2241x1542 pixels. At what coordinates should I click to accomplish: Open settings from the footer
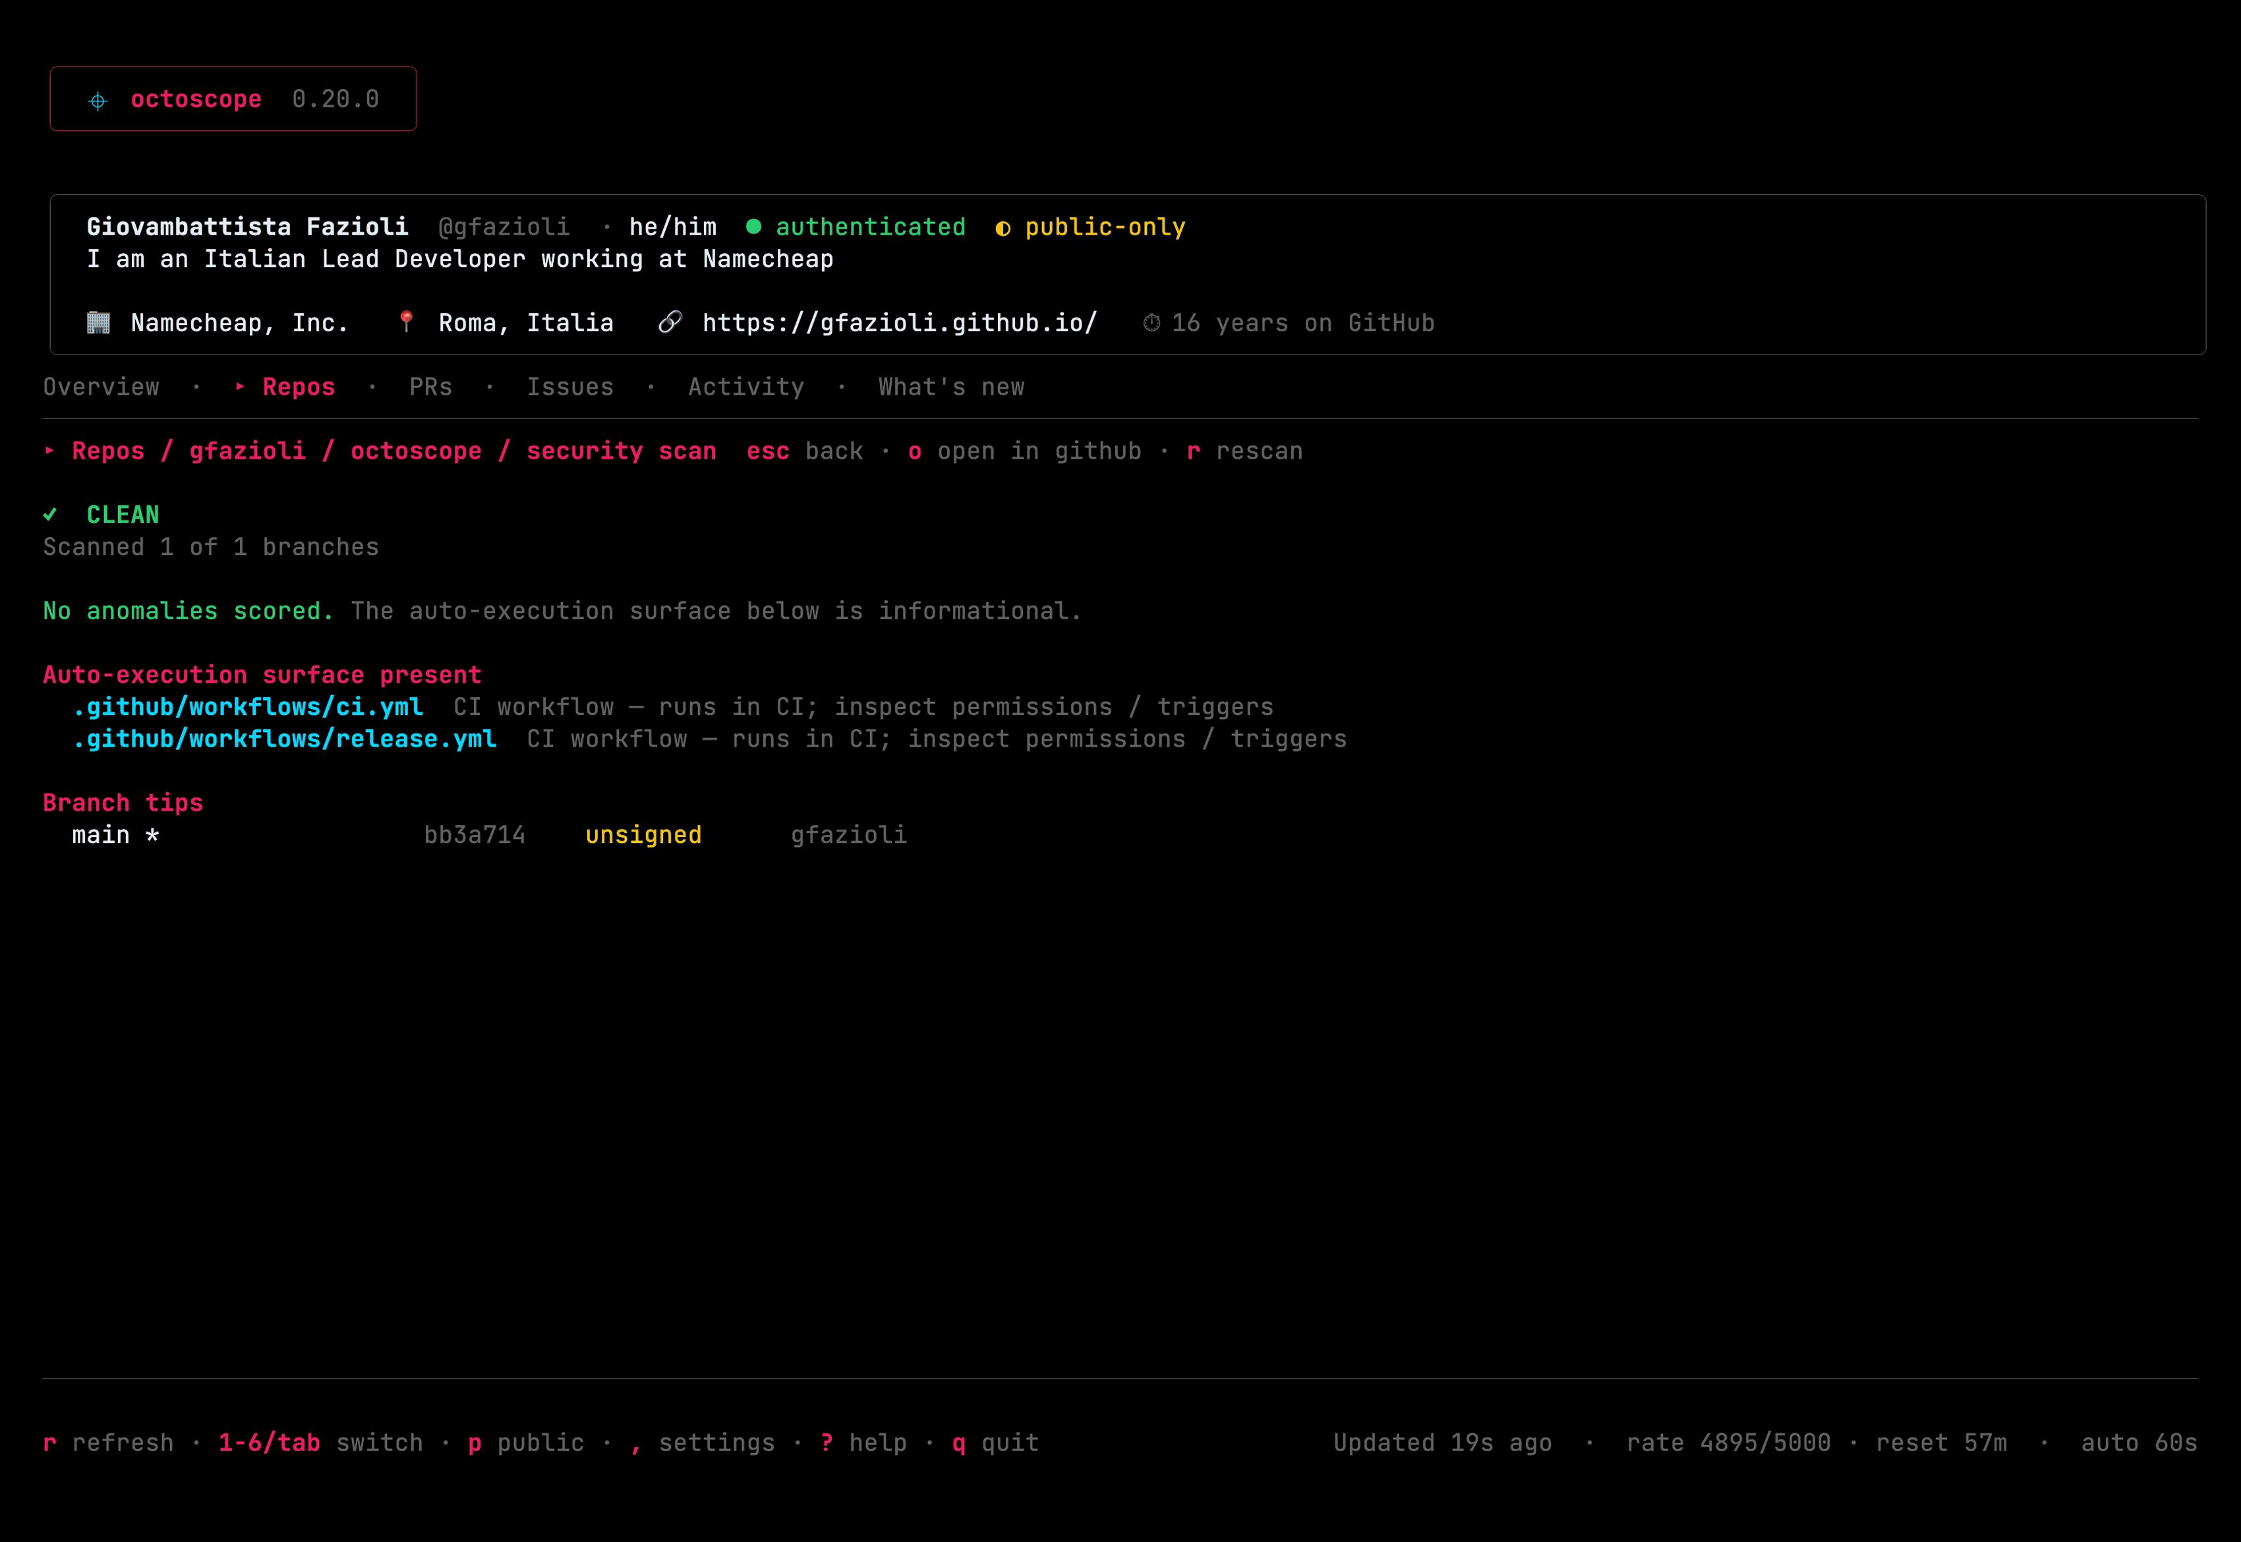(x=703, y=1442)
